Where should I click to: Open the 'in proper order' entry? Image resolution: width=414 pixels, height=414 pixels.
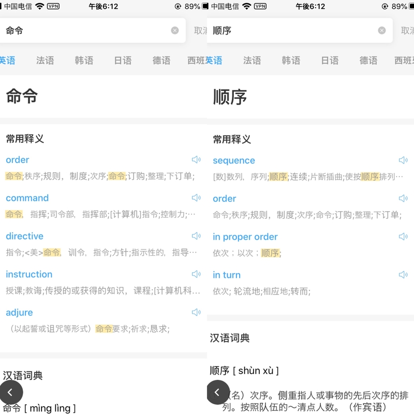pos(245,237)
